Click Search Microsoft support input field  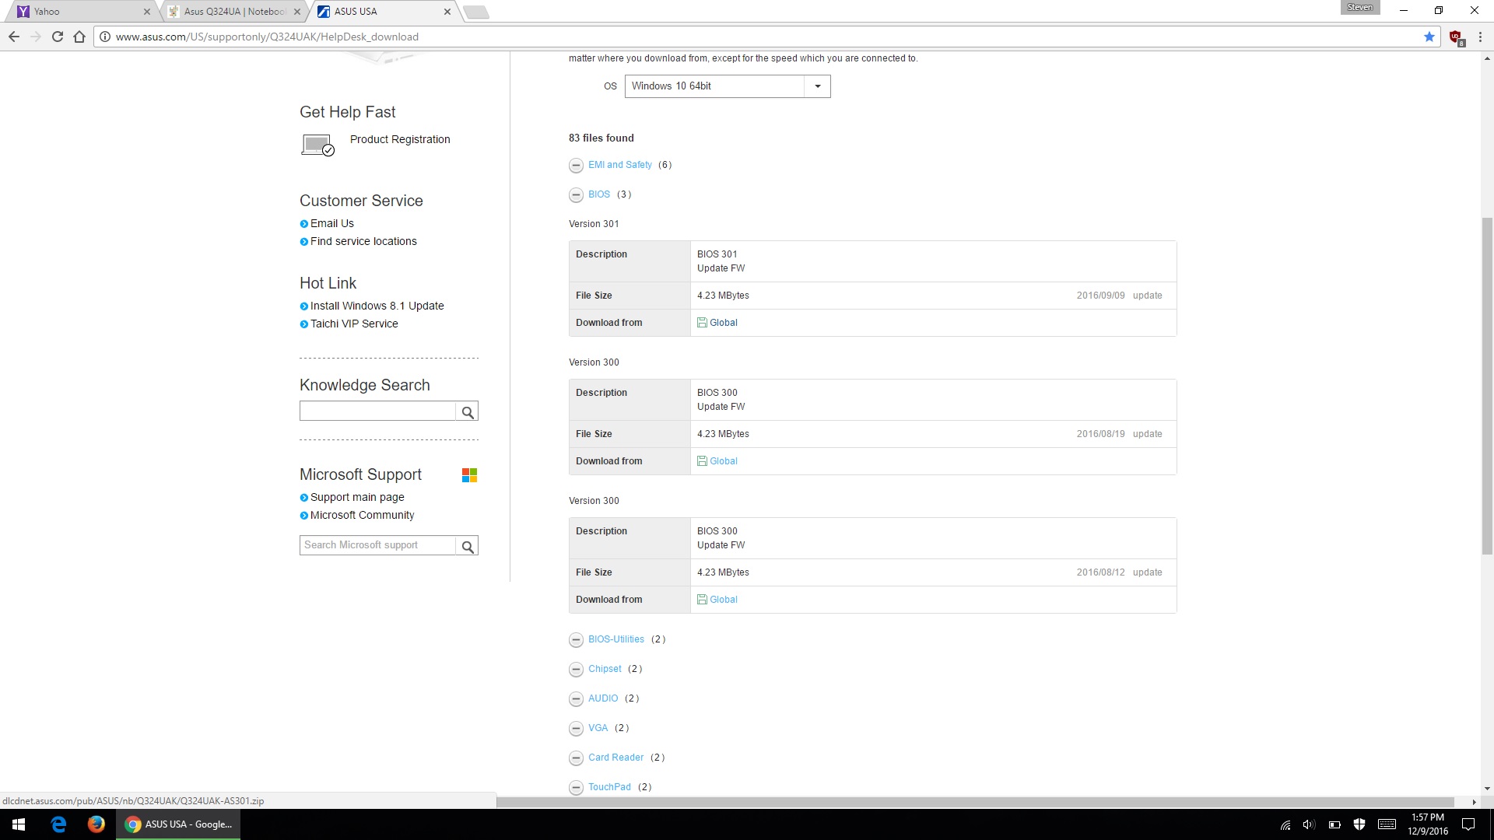(377, 546)
